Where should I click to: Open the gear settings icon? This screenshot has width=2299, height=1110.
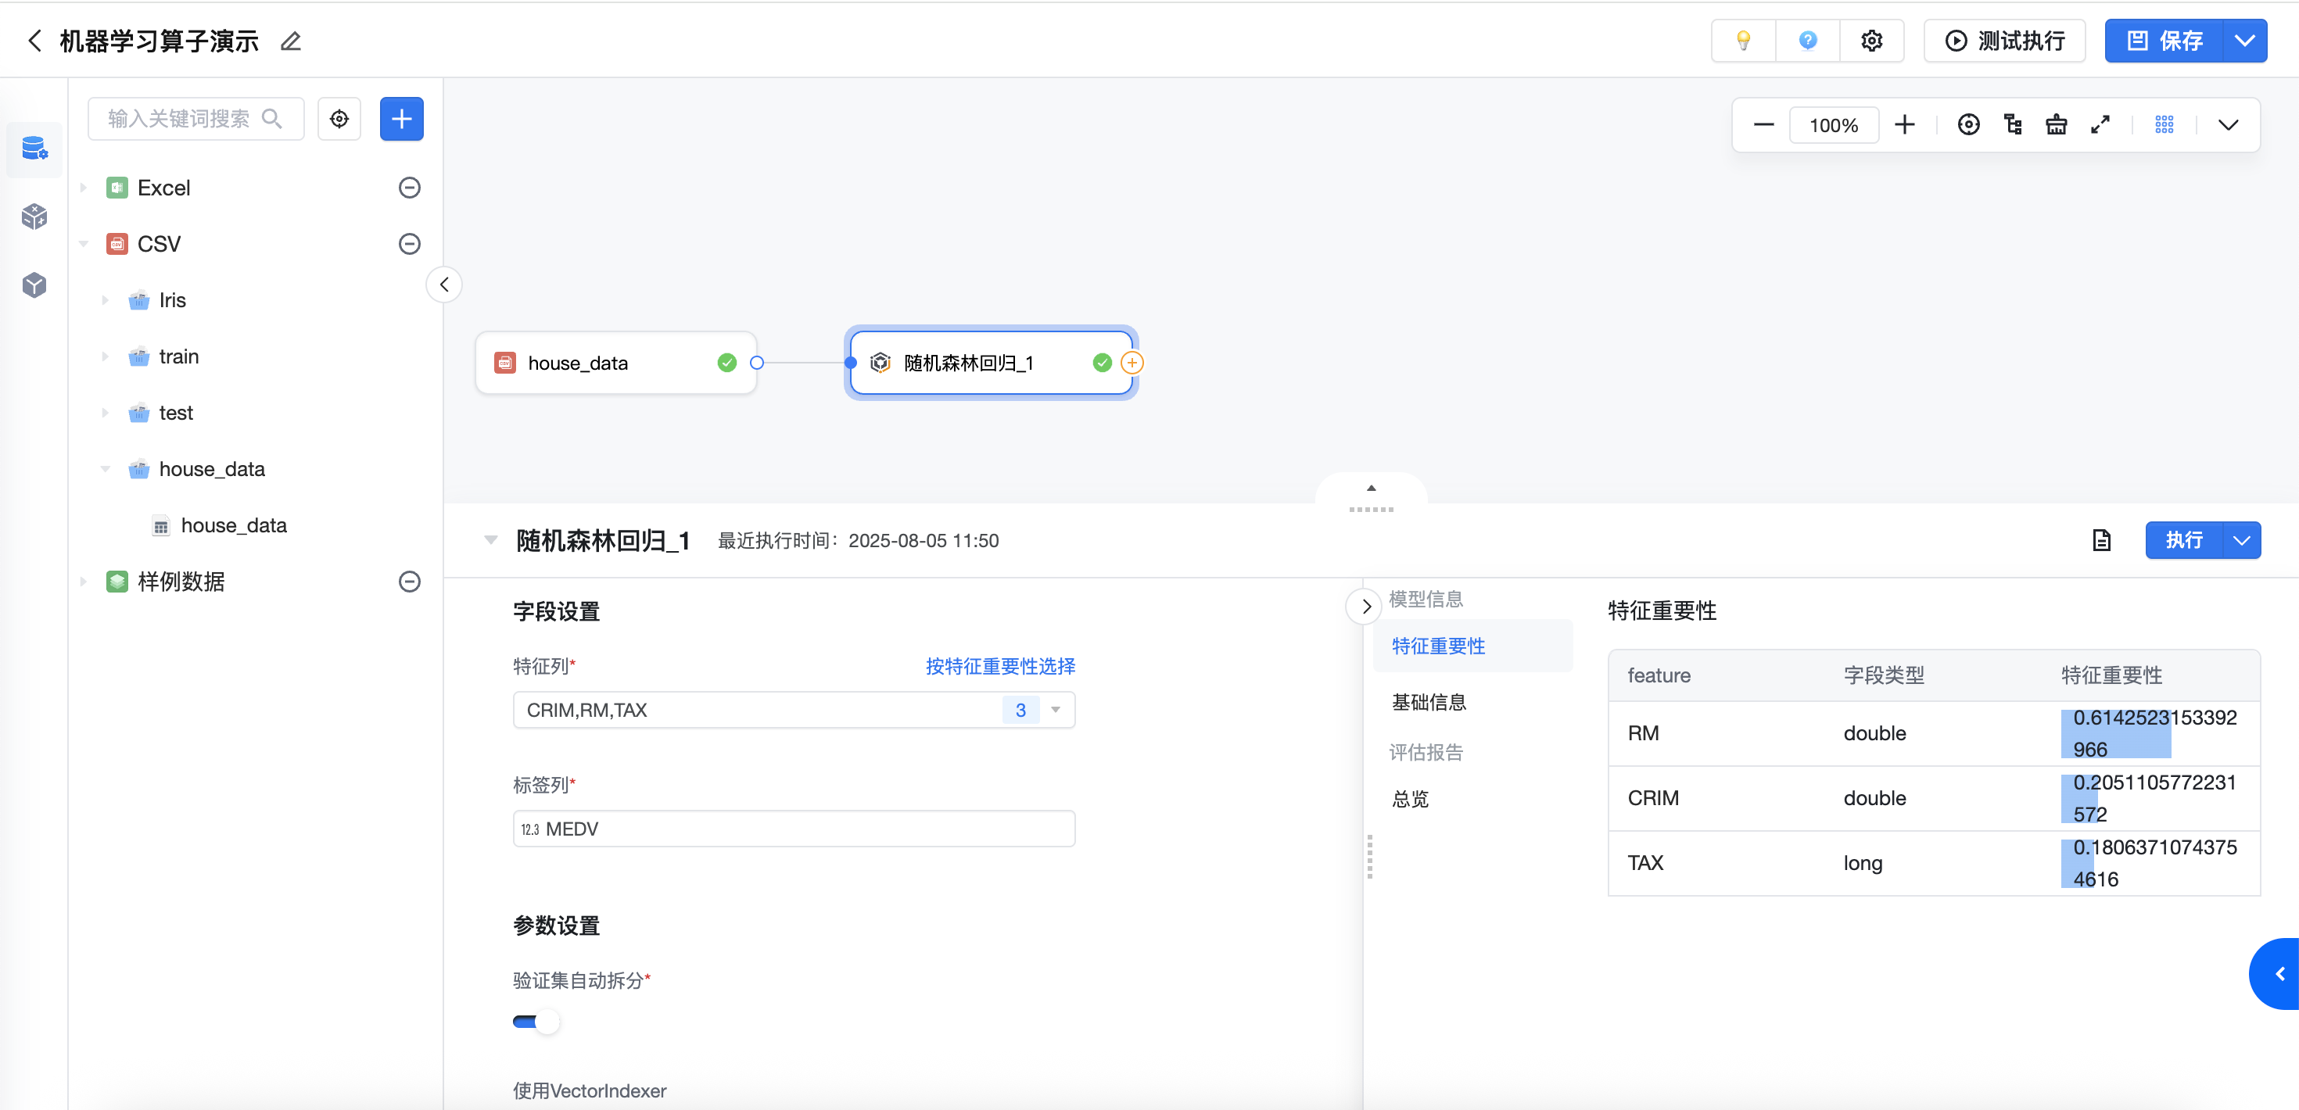(x=1871, y=41)
